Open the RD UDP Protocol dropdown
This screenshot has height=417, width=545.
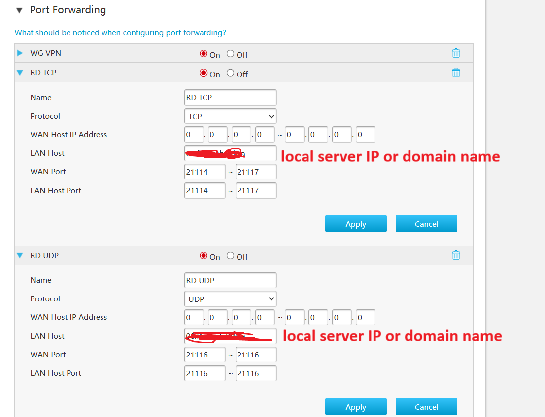230,299
